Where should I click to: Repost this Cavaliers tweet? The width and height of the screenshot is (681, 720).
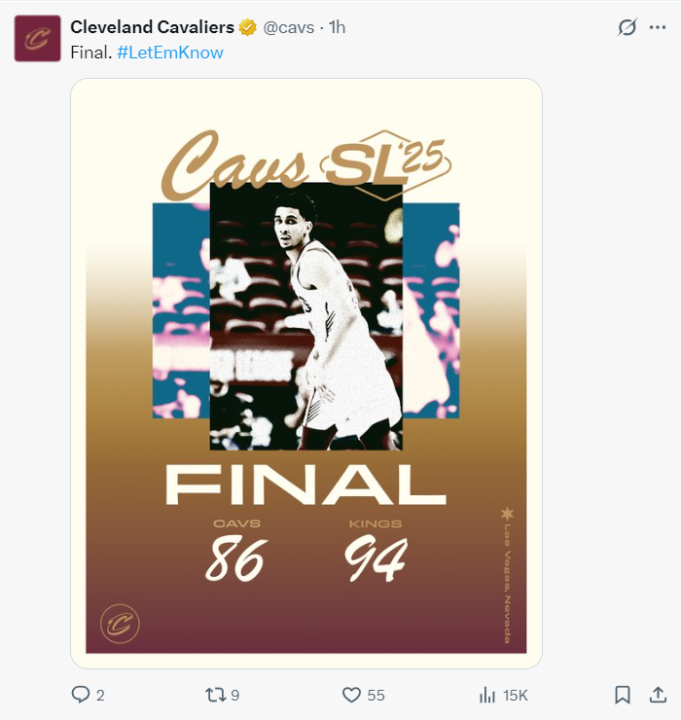213,695
